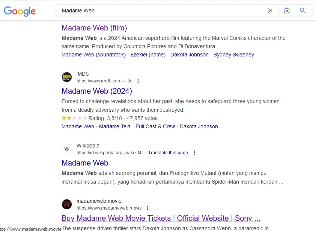Click the madameweb.movie site name

(99, 201)
